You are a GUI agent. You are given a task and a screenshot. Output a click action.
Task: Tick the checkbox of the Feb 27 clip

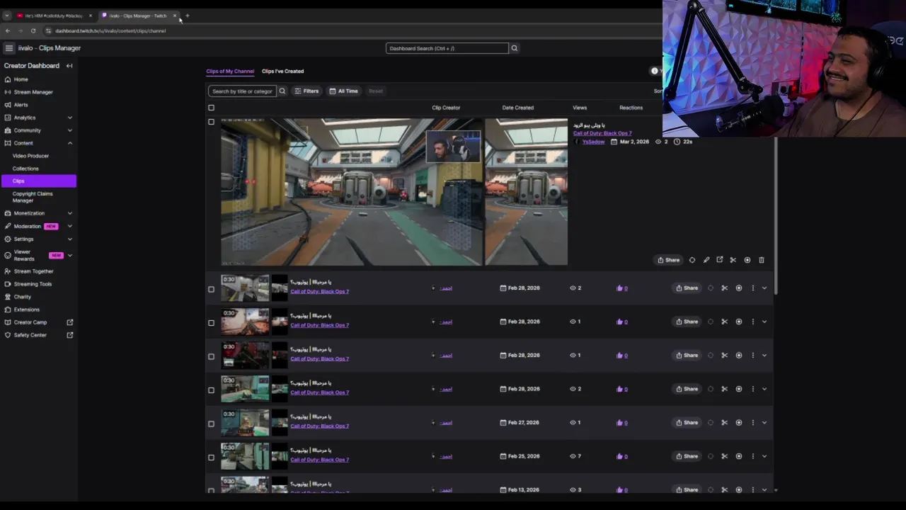(x=211, y=424)
